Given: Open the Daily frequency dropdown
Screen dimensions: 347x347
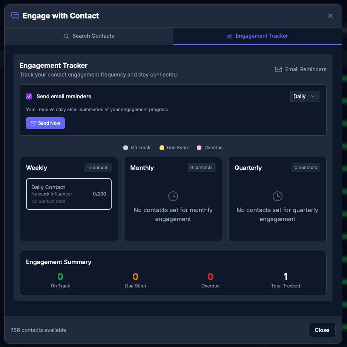Looking at the screenshot, I should pos(305,96).
